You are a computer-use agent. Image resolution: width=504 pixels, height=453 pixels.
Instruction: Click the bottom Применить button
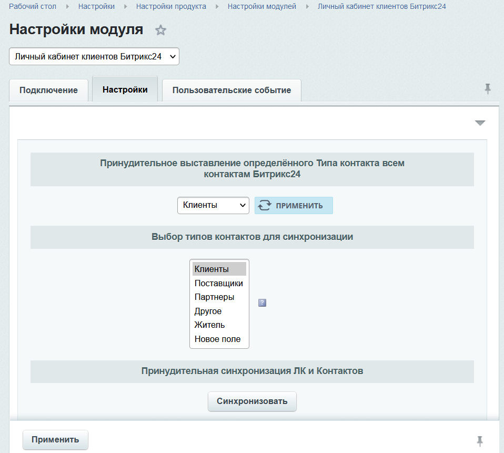(x=55, y=440)
